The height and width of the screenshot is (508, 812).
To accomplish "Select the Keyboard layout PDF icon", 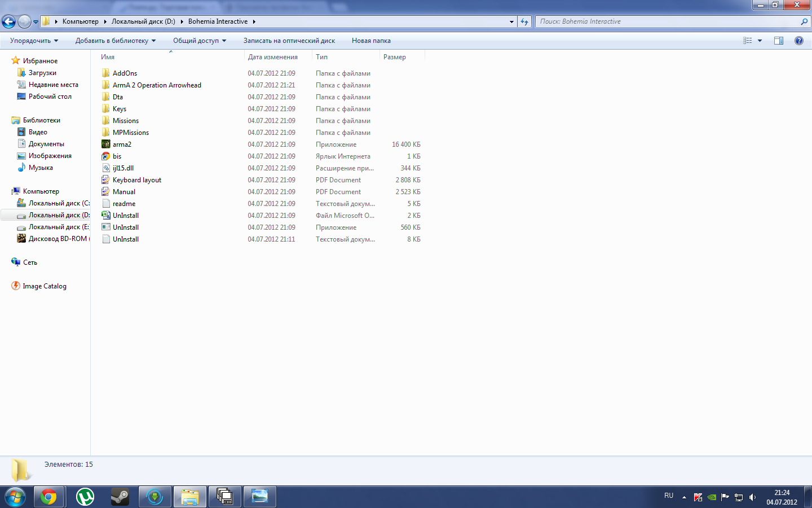I will coord(105,180).
